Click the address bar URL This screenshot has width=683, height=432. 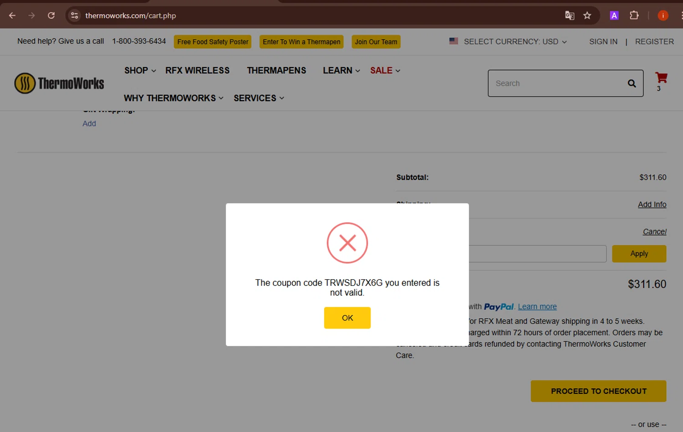pos(131,15)
